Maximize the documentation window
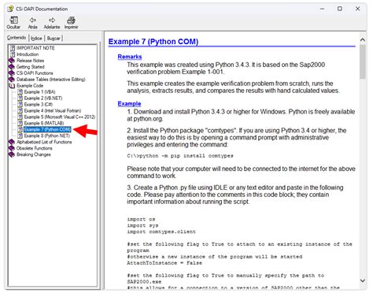This screenshot has height=293, width=373. pos(340,9)
